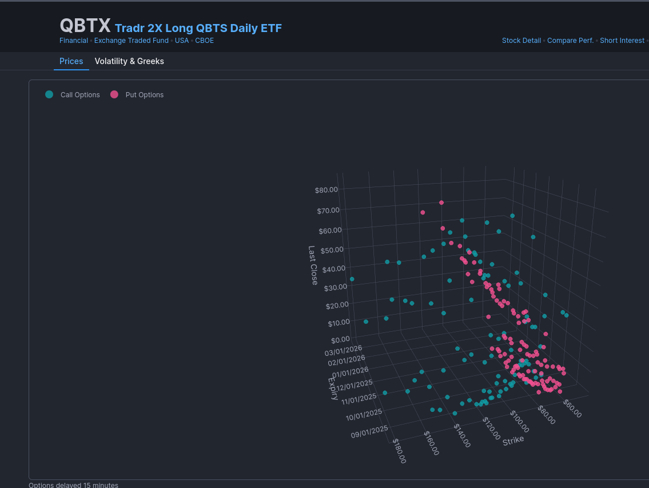The height and width of the screenshot is (488, 649).
Task: Click the 01/01/2026 expiry axis label
Action: point(350,372)
